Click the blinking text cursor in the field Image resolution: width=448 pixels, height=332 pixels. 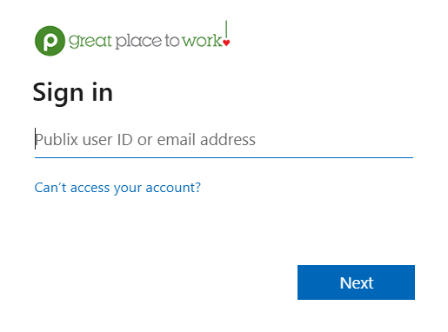pyautogui.click(x=35, y=139)
